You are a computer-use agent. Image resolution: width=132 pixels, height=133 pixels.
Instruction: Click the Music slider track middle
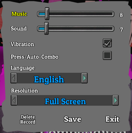tap(76, 14)
